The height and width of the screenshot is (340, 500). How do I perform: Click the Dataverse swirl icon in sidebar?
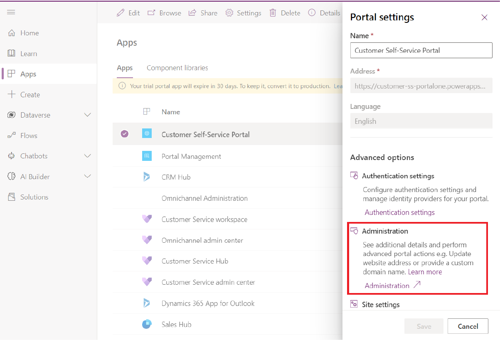[12, 115]
